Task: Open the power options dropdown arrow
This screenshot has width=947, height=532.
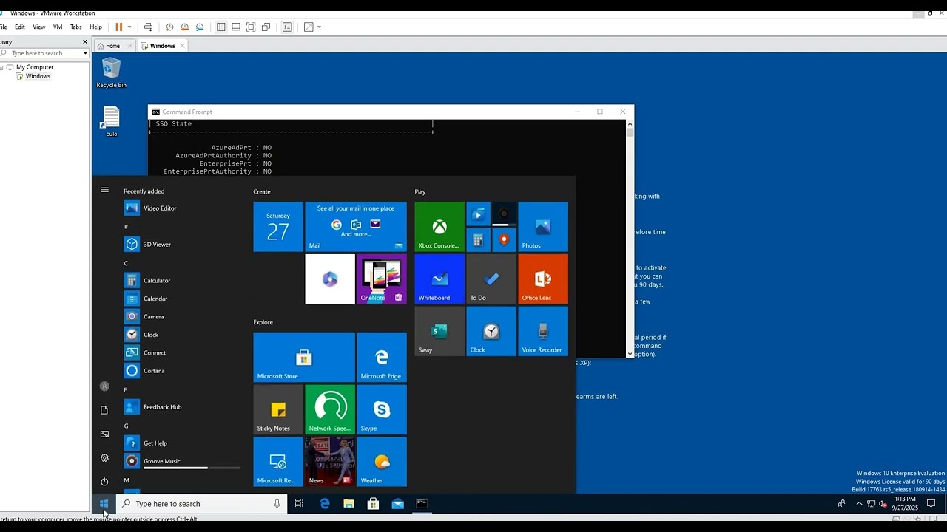Action: click(129, 27)
